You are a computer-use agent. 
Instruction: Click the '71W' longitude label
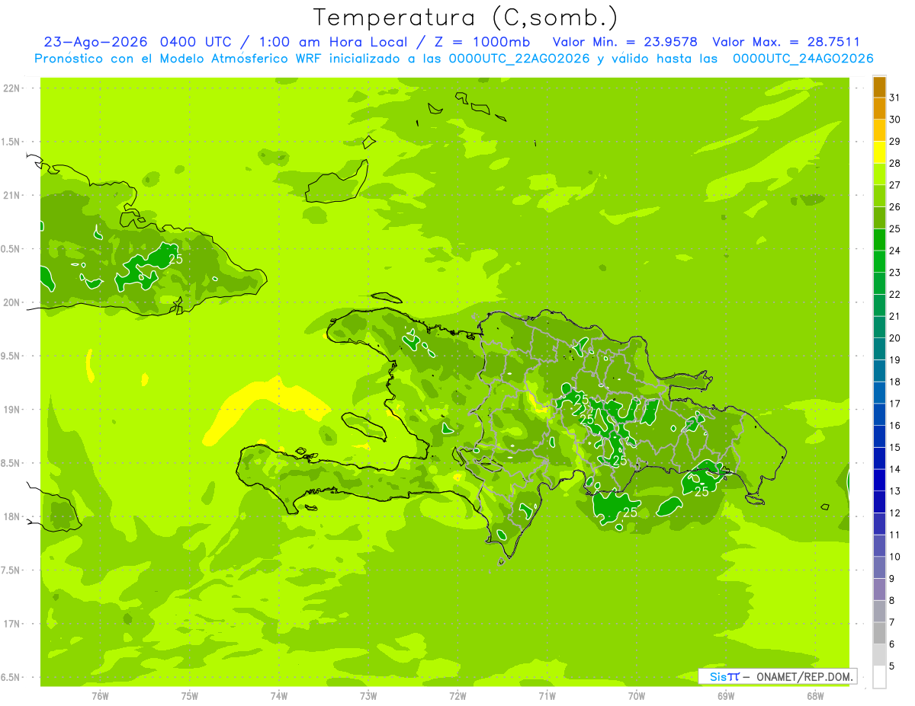547,696
